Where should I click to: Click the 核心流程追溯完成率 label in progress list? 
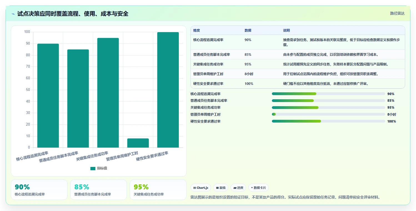pyautogui.click(x=206, y=94)
